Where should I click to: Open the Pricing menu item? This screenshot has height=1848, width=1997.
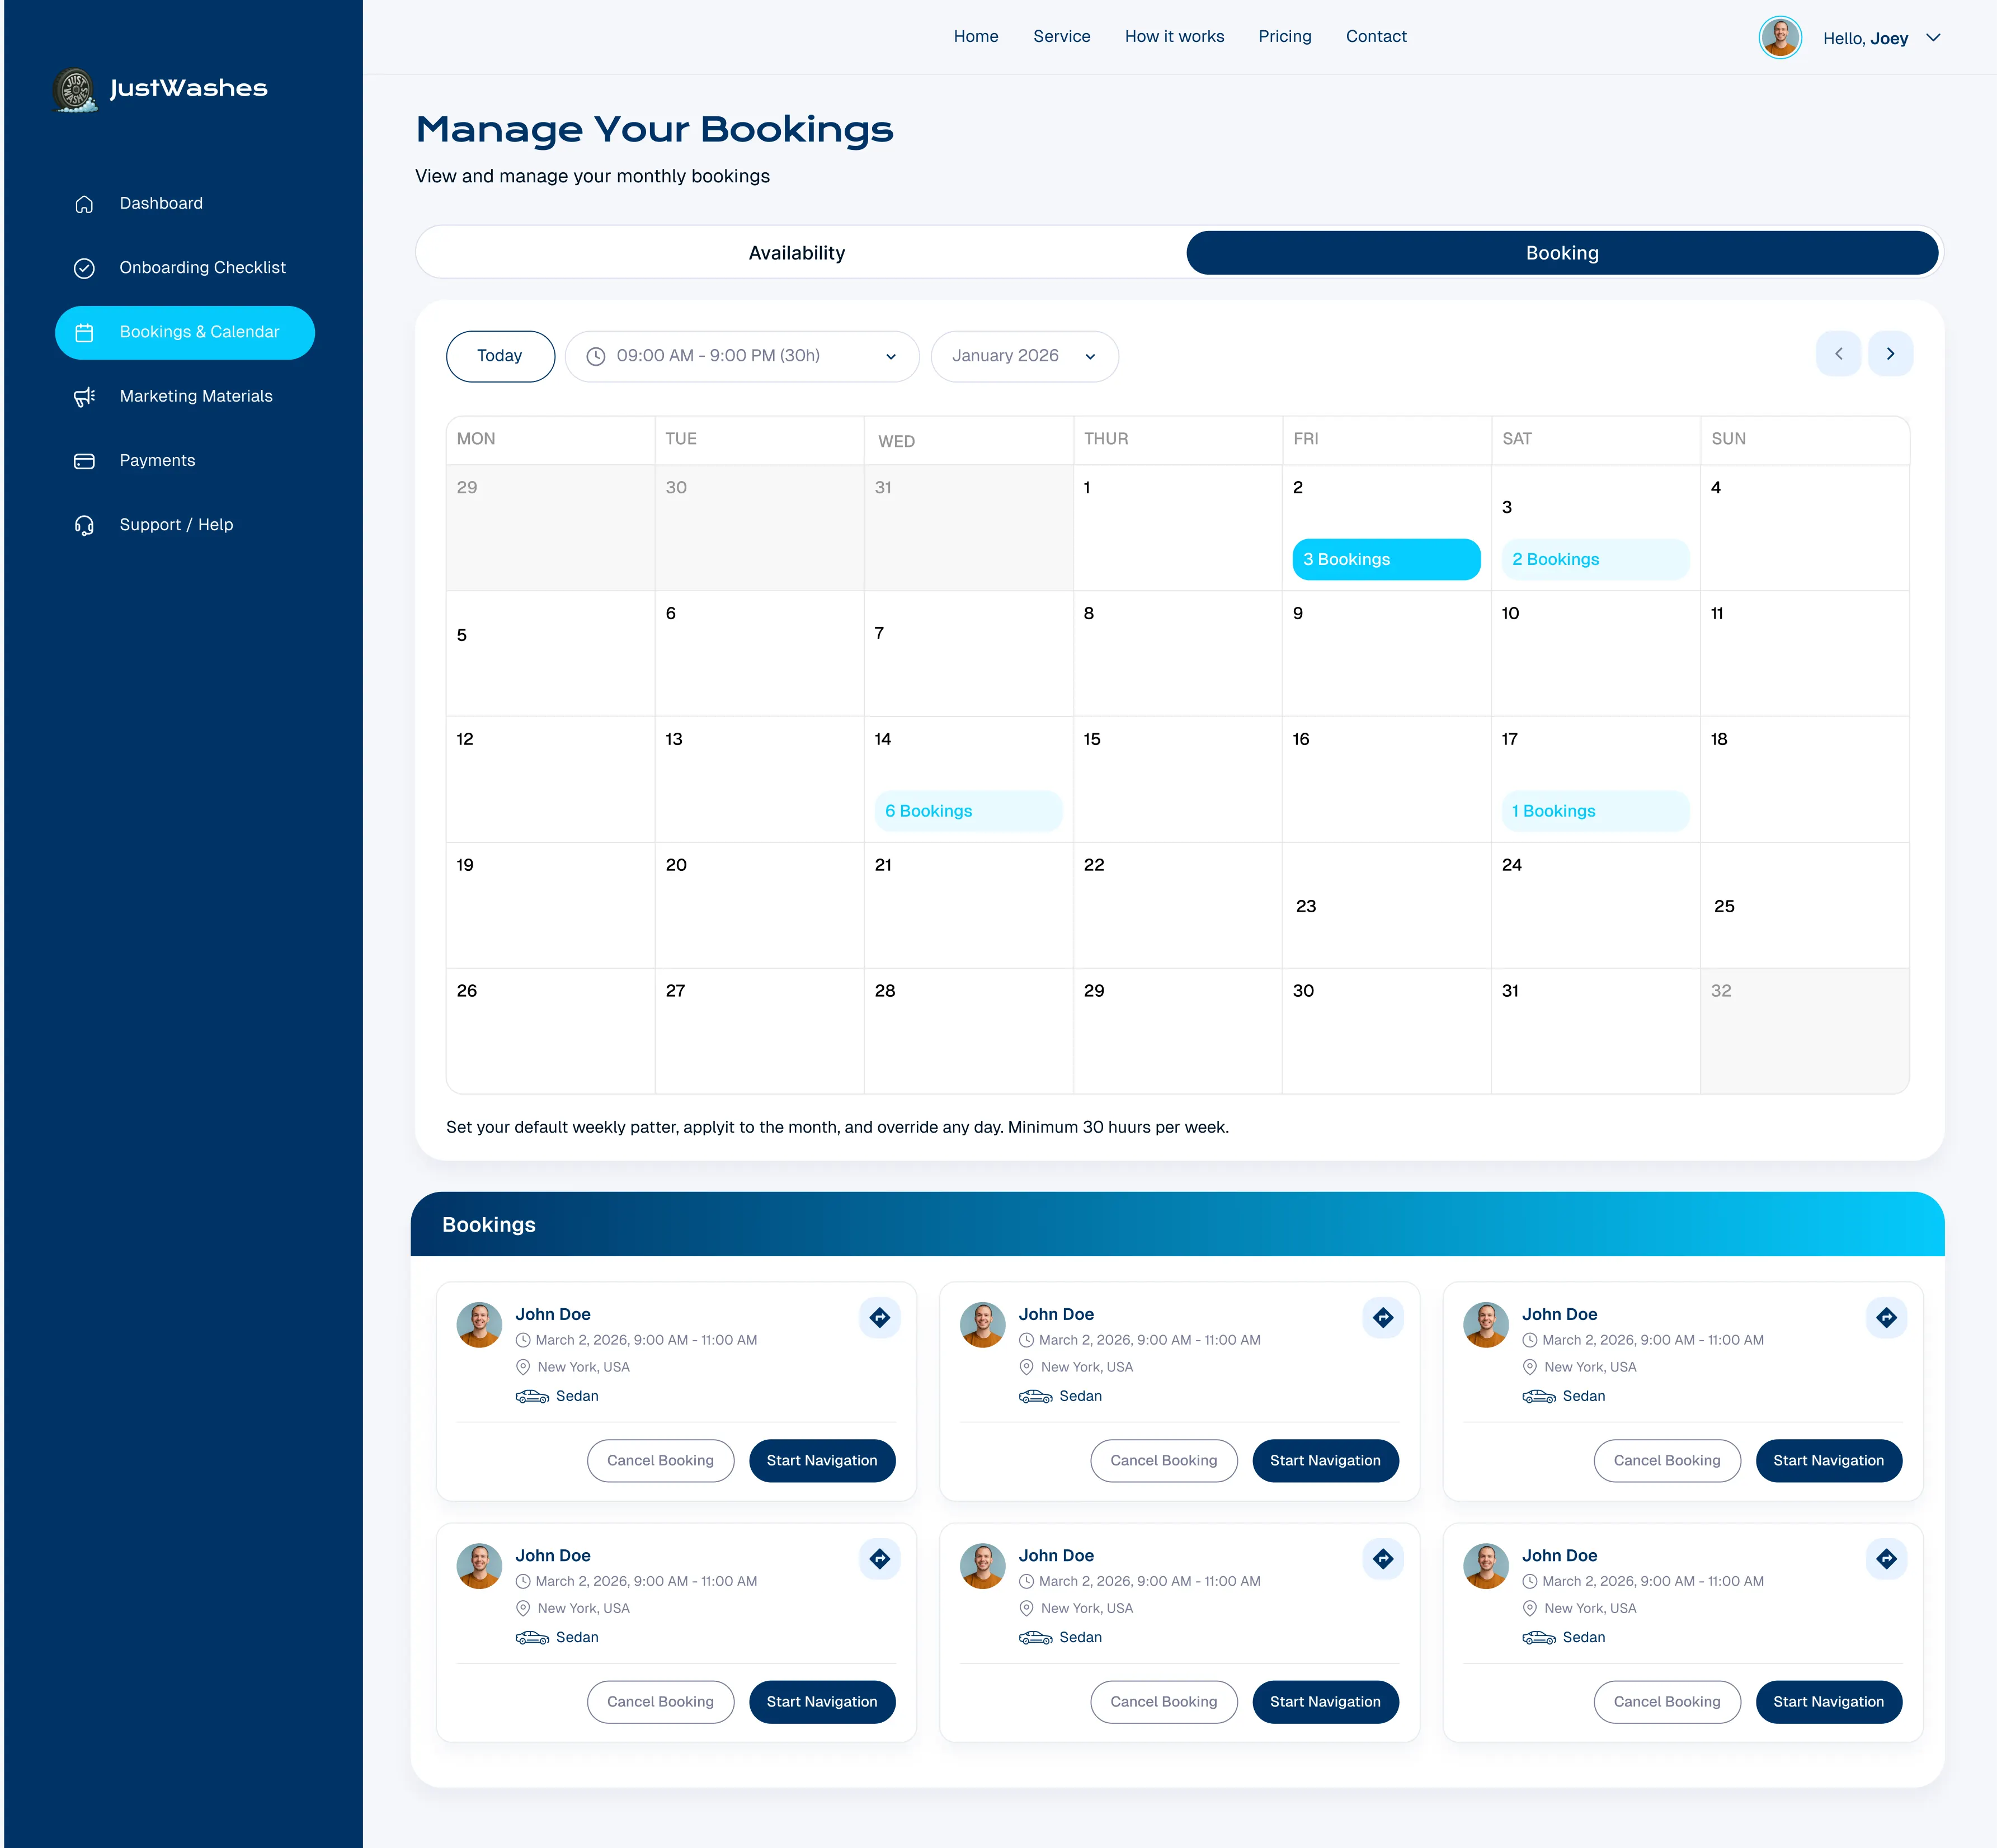(1284, 37)
